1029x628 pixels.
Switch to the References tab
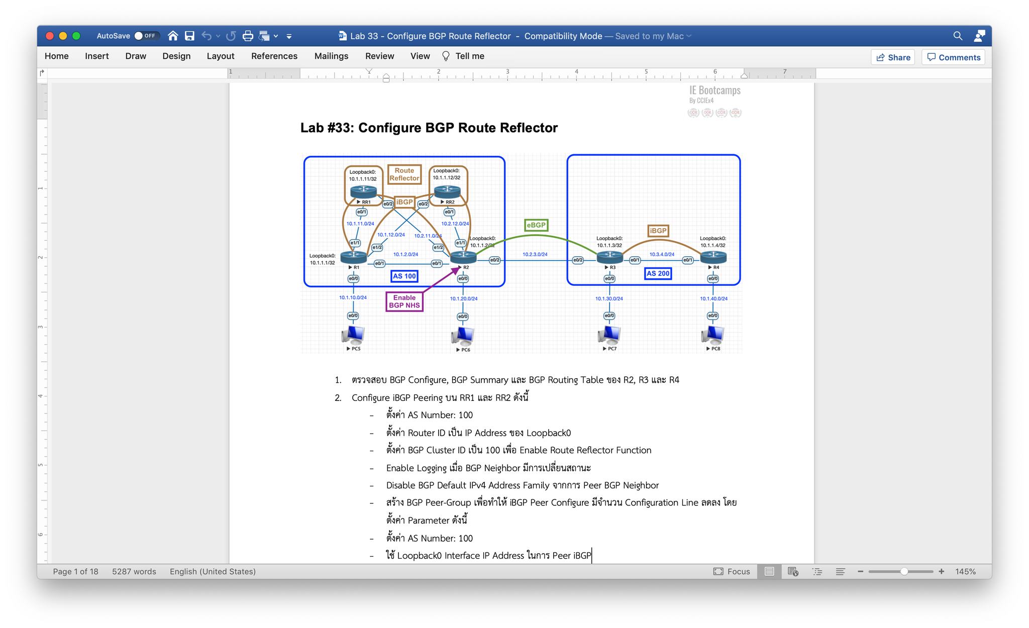(x=274, y=56)
